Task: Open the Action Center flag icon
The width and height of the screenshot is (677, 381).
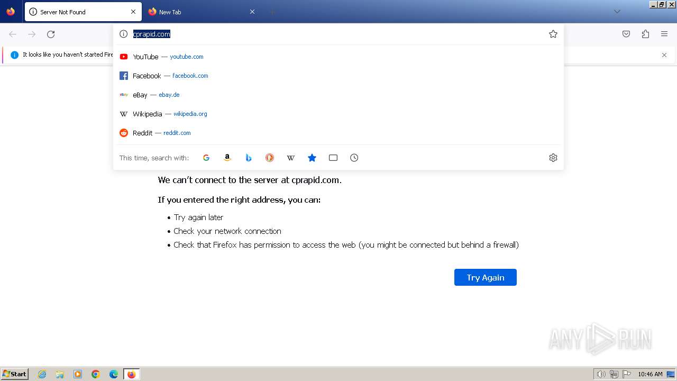Action: click(x=627, y=374)
